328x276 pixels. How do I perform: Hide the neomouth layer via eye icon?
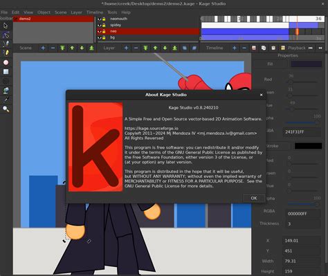pyautogui.click(x=100, y=19)
